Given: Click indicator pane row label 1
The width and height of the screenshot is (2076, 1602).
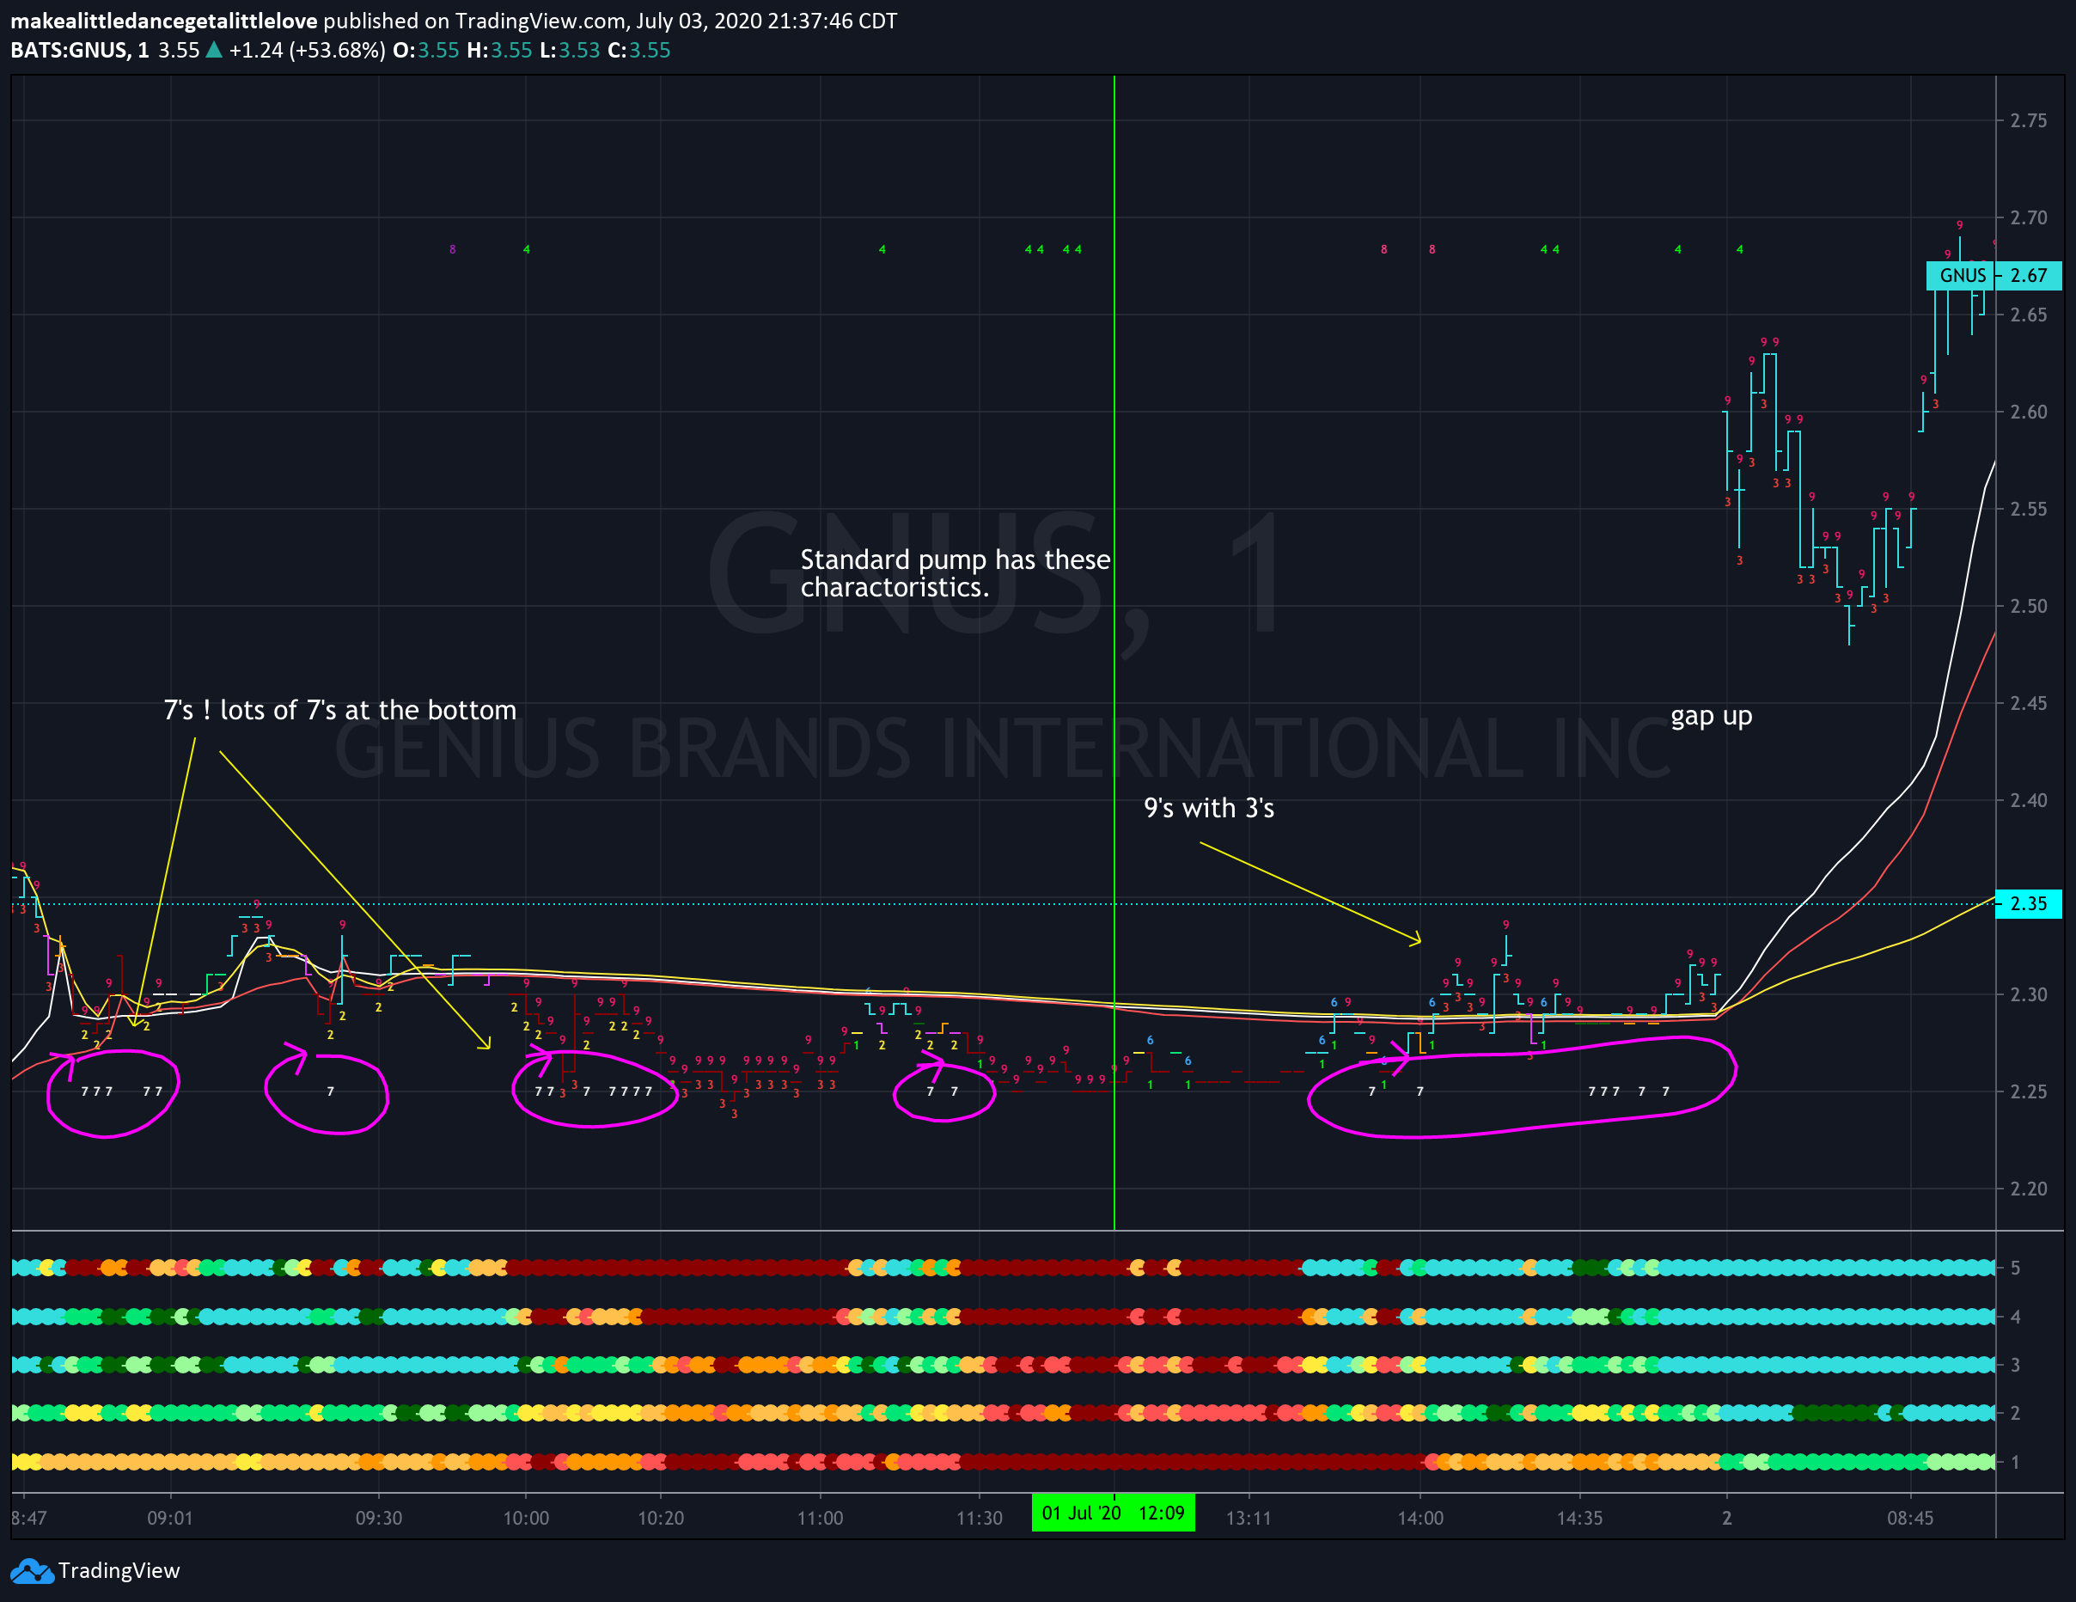Looking at the screenshot, I should tap(2014, 1462).
